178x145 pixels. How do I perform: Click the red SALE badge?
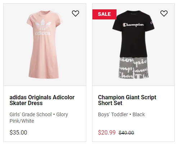[x=104, y=14]
